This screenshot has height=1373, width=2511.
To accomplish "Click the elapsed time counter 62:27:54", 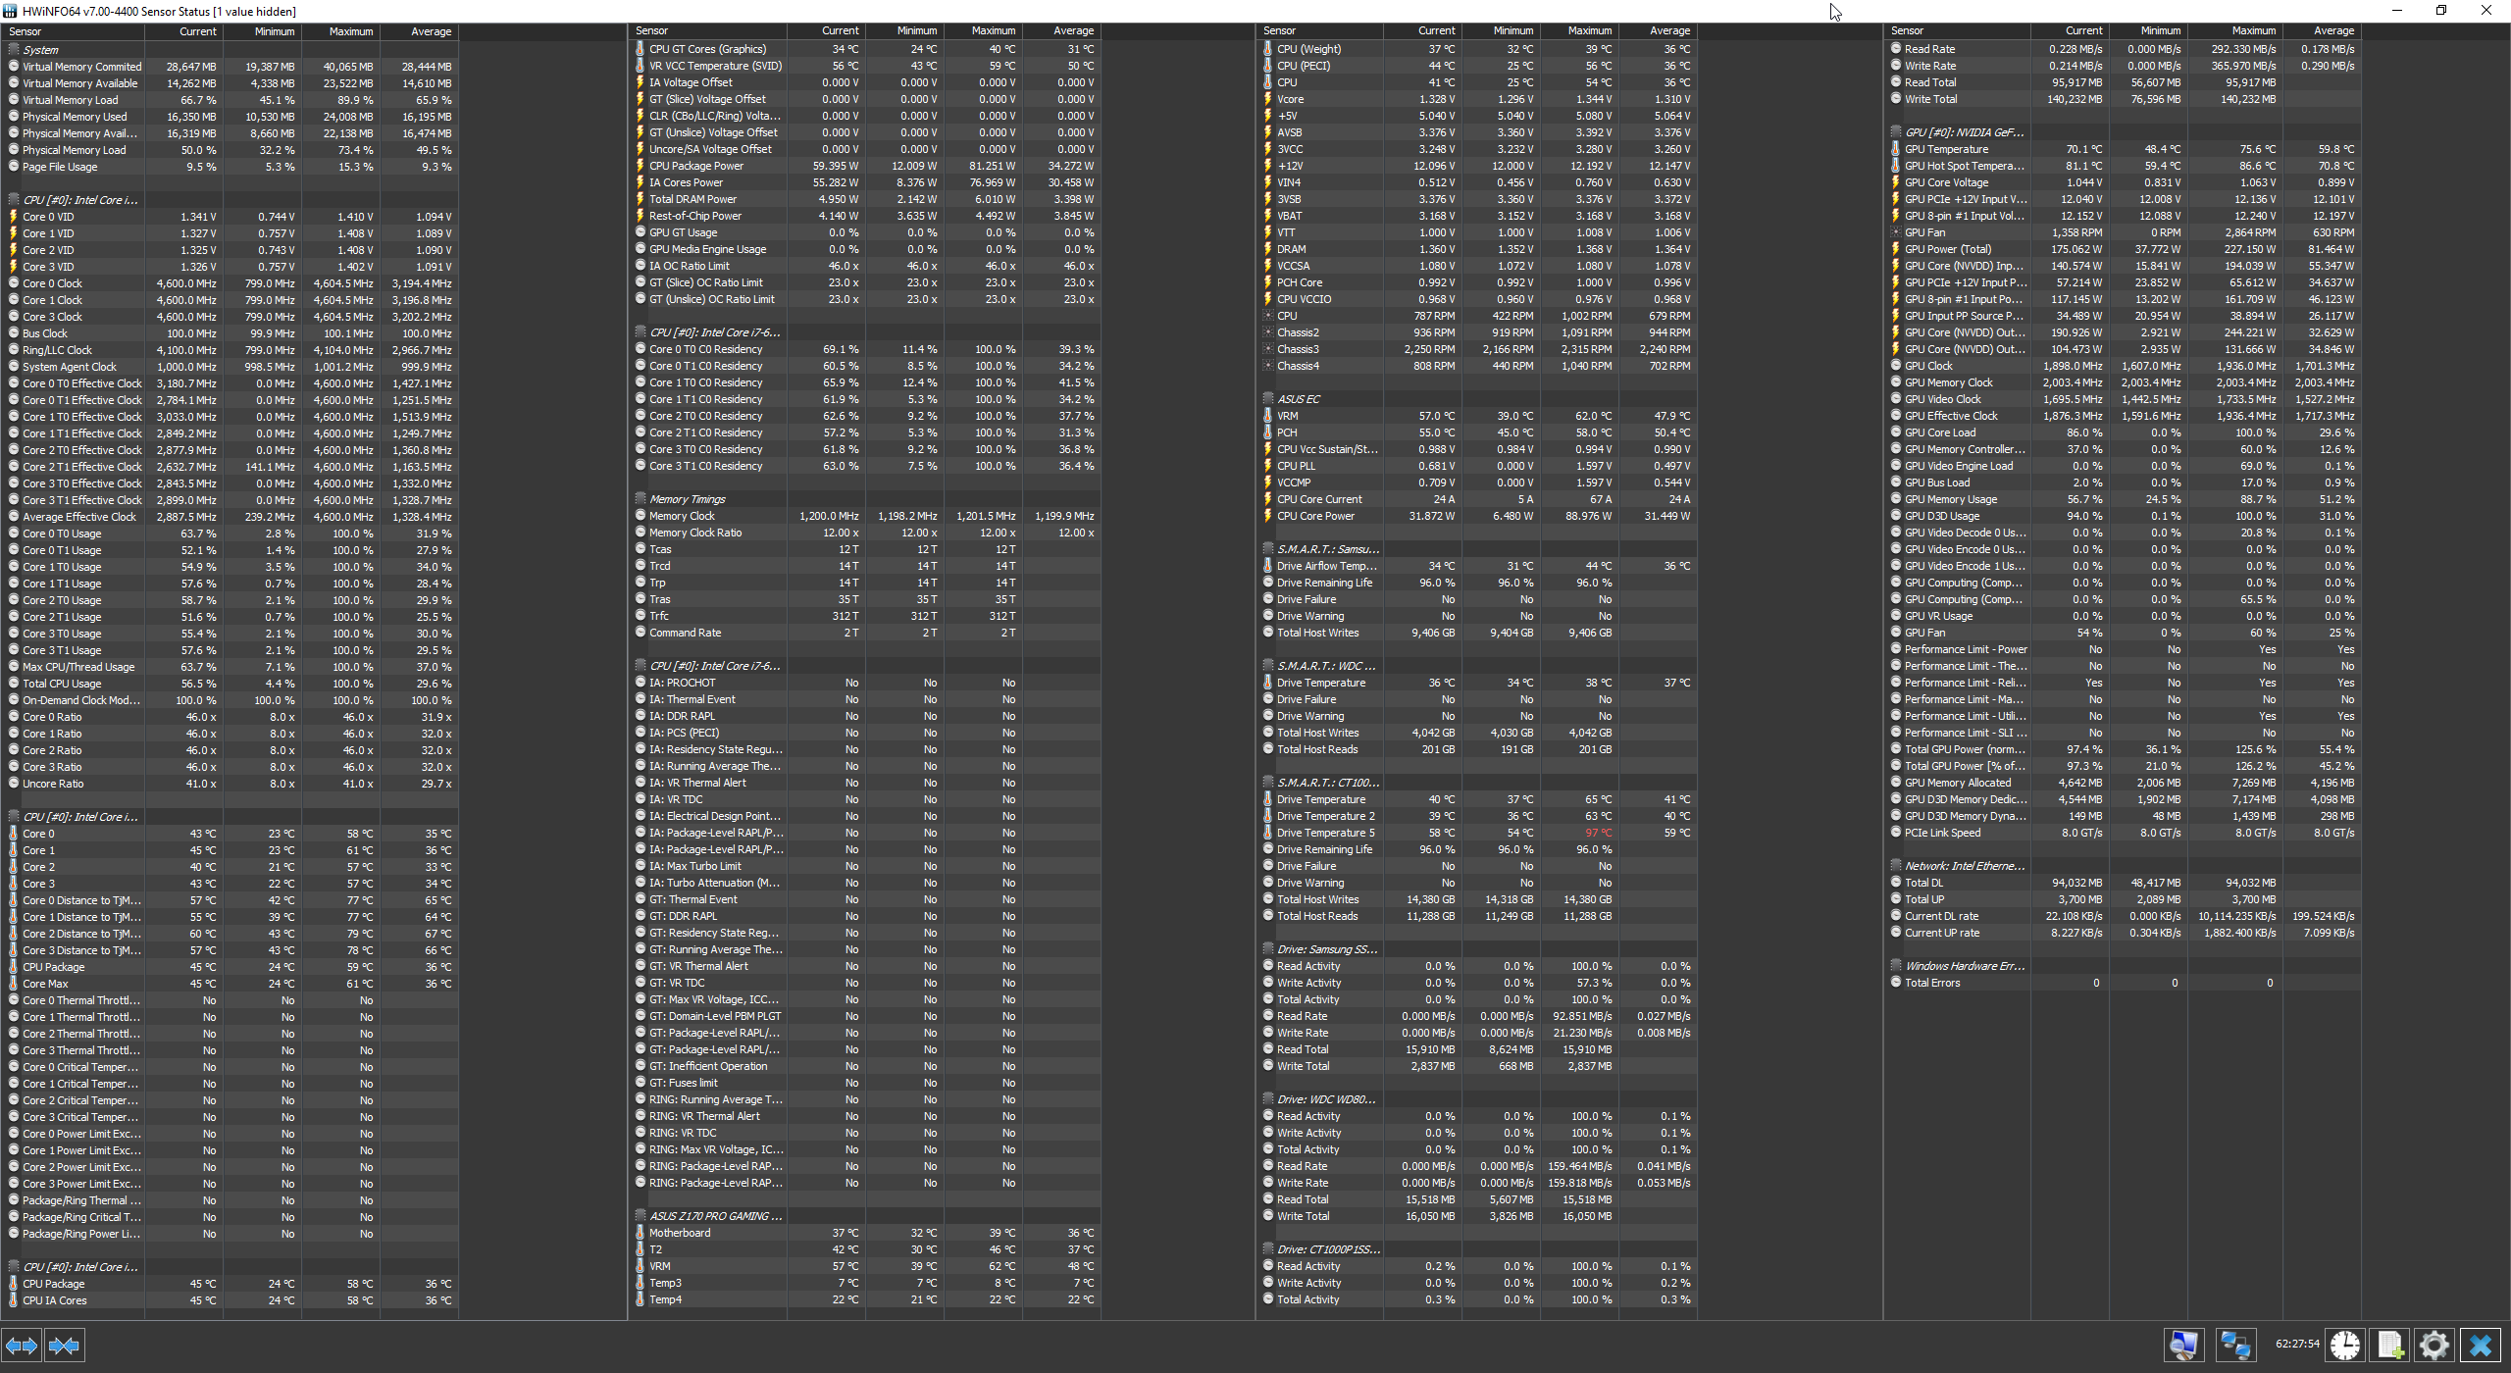I will tap(2296, 1344).
